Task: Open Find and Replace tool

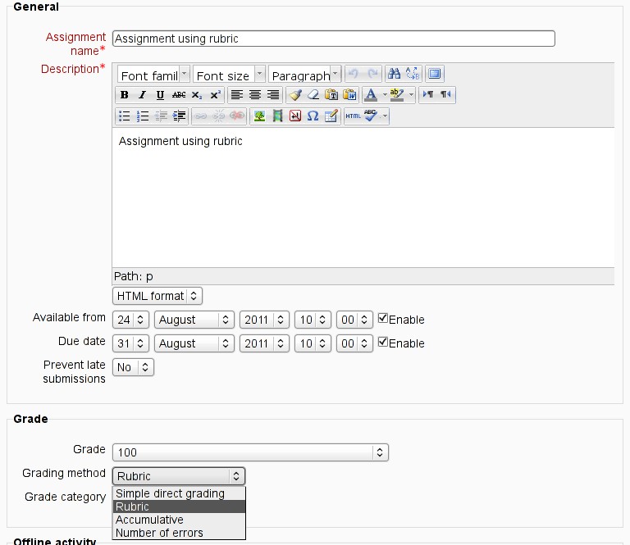Action: pyautogui.click(x=413, y=74)
